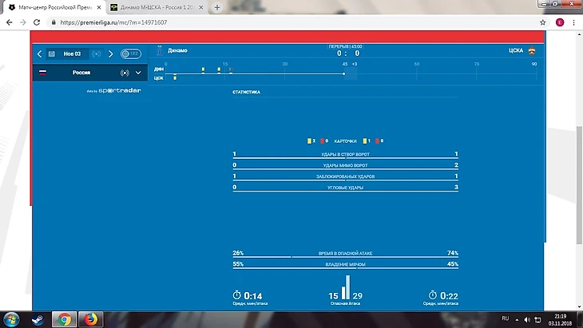Click the СТАТИСТИКА section header
Image resolution: width=583 pixels, height=328 pixels.
(246, 92)
